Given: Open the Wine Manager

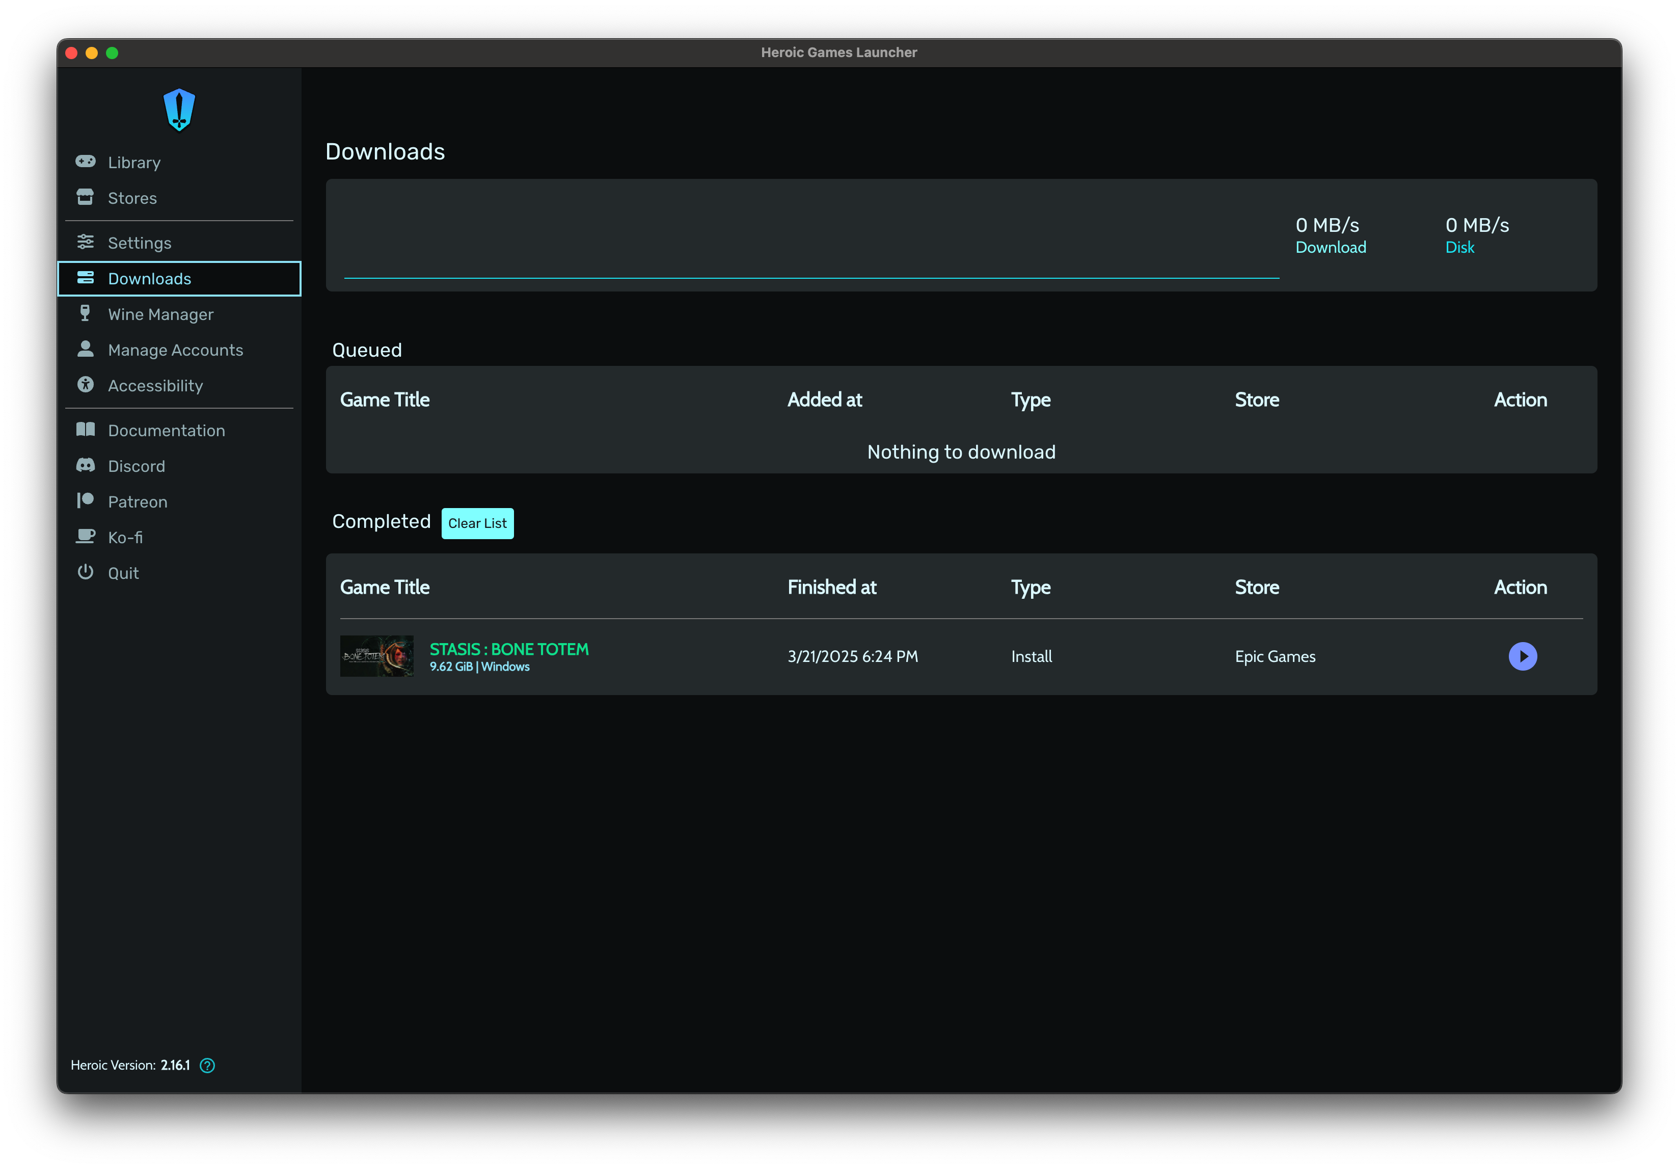Looking at the screenshot, I should point(160,313).
